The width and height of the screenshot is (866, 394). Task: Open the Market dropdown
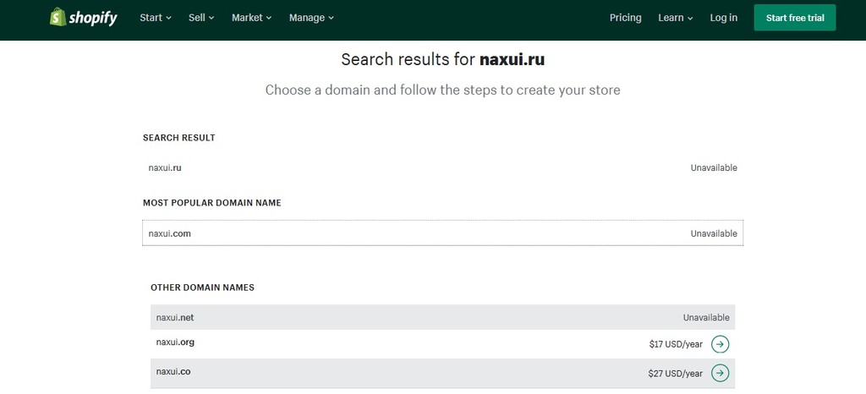tap(251, 18)
